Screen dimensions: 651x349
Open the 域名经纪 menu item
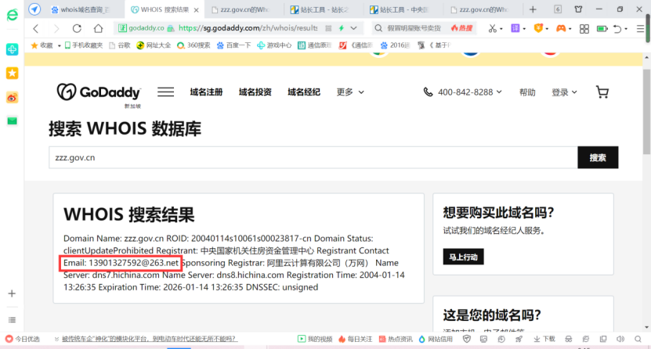(304, 92)
